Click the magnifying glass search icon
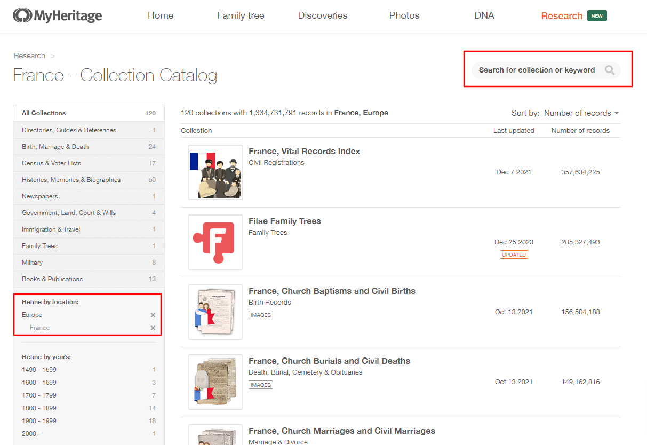Image resolution: width=647 pixels, height=445 pixels. click(610, 70)
